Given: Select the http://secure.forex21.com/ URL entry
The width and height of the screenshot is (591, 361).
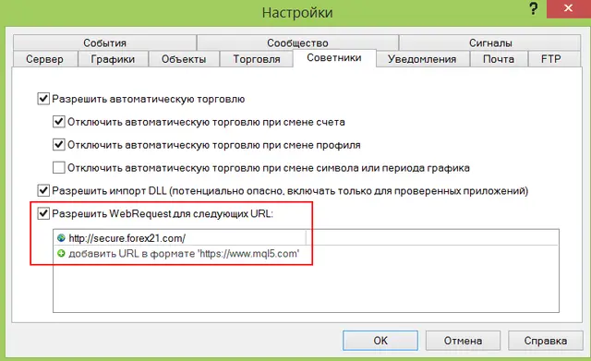Looking at the screenshot, I should [x=306, y=238].
